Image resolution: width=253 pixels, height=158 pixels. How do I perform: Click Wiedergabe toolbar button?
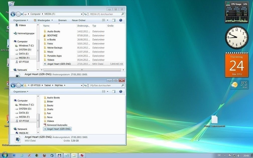tap(42, 20)
